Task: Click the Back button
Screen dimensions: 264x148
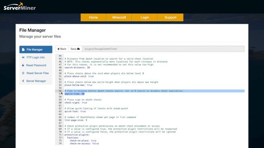Action: pos(62,49)
